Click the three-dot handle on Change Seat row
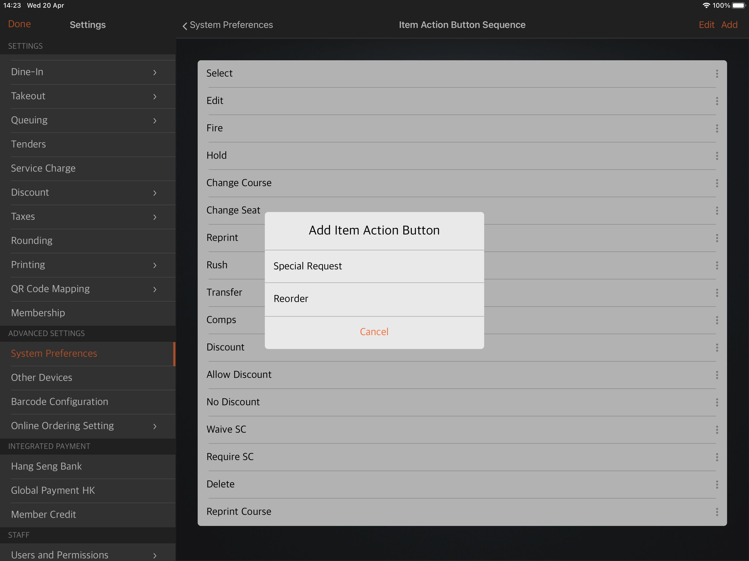The width and height of the screenshot is (749, 561). point(717,210)
